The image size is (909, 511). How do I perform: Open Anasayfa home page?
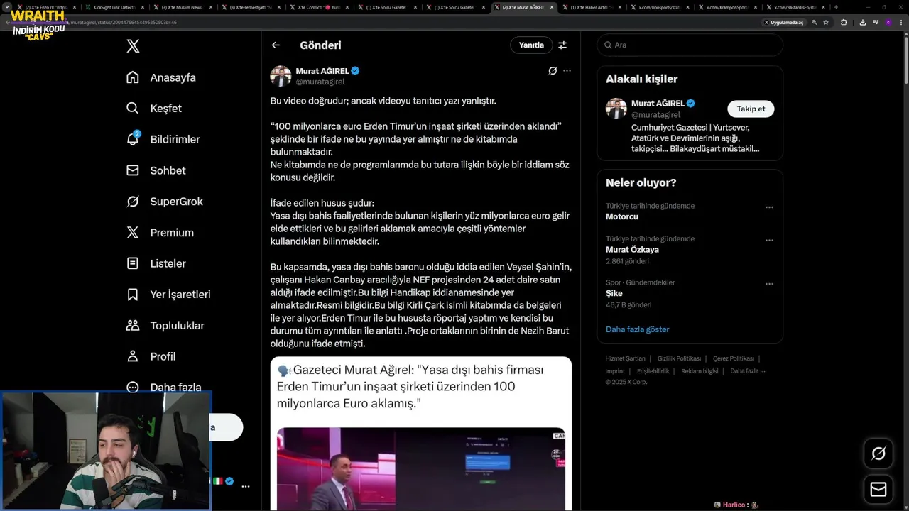click(161, 77)
